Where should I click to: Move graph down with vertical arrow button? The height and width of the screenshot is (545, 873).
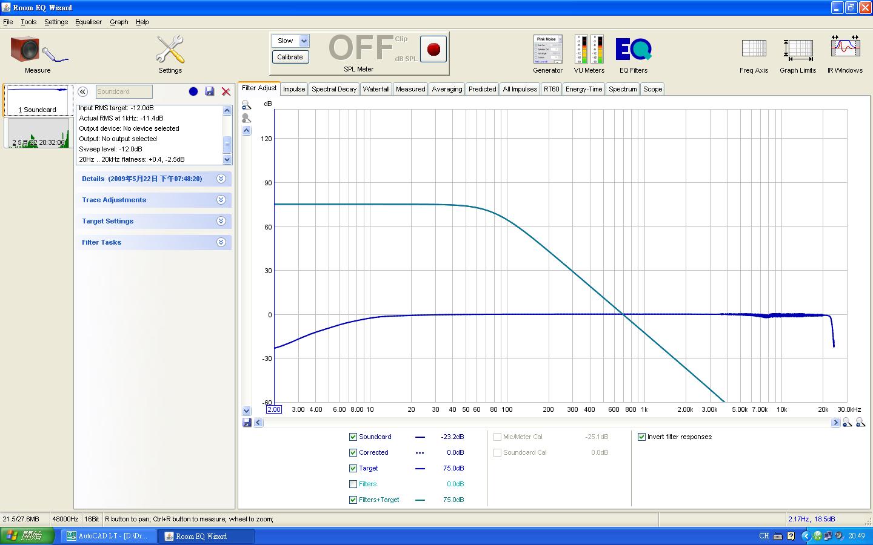247,411
